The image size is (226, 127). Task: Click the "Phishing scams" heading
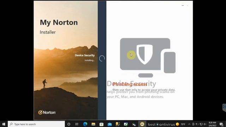(x=130, y=84)
